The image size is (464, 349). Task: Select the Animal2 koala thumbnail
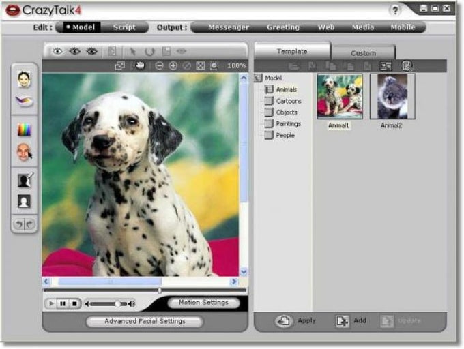tap(392, 97)
